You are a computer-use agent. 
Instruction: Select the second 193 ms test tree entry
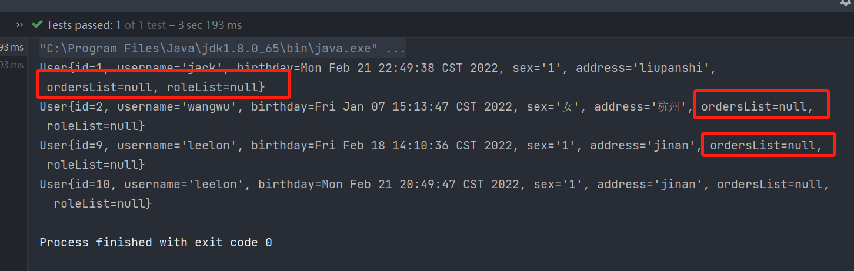(12, 65)
